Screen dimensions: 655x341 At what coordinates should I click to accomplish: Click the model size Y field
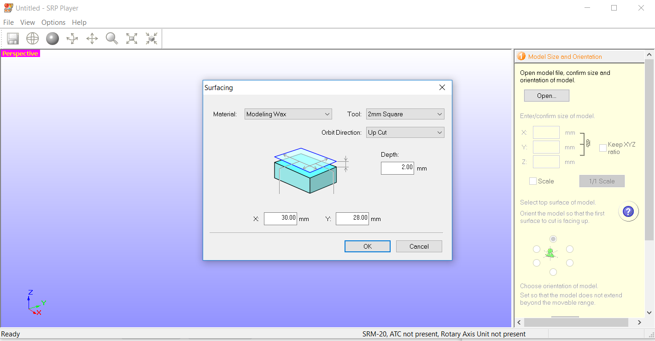pyautogui.click(x=546, y=147)
